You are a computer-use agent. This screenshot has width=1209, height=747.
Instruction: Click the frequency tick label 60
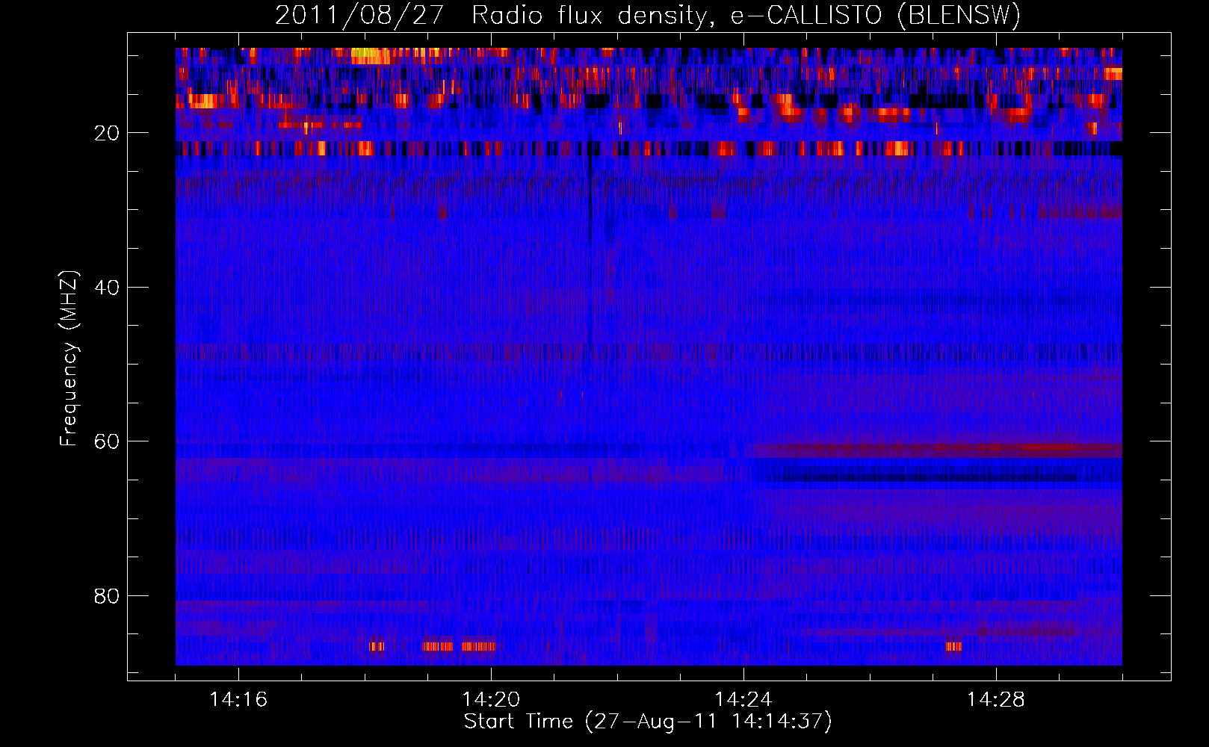pos(107,441)
